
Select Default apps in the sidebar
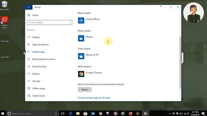click(x=38, y=52)
